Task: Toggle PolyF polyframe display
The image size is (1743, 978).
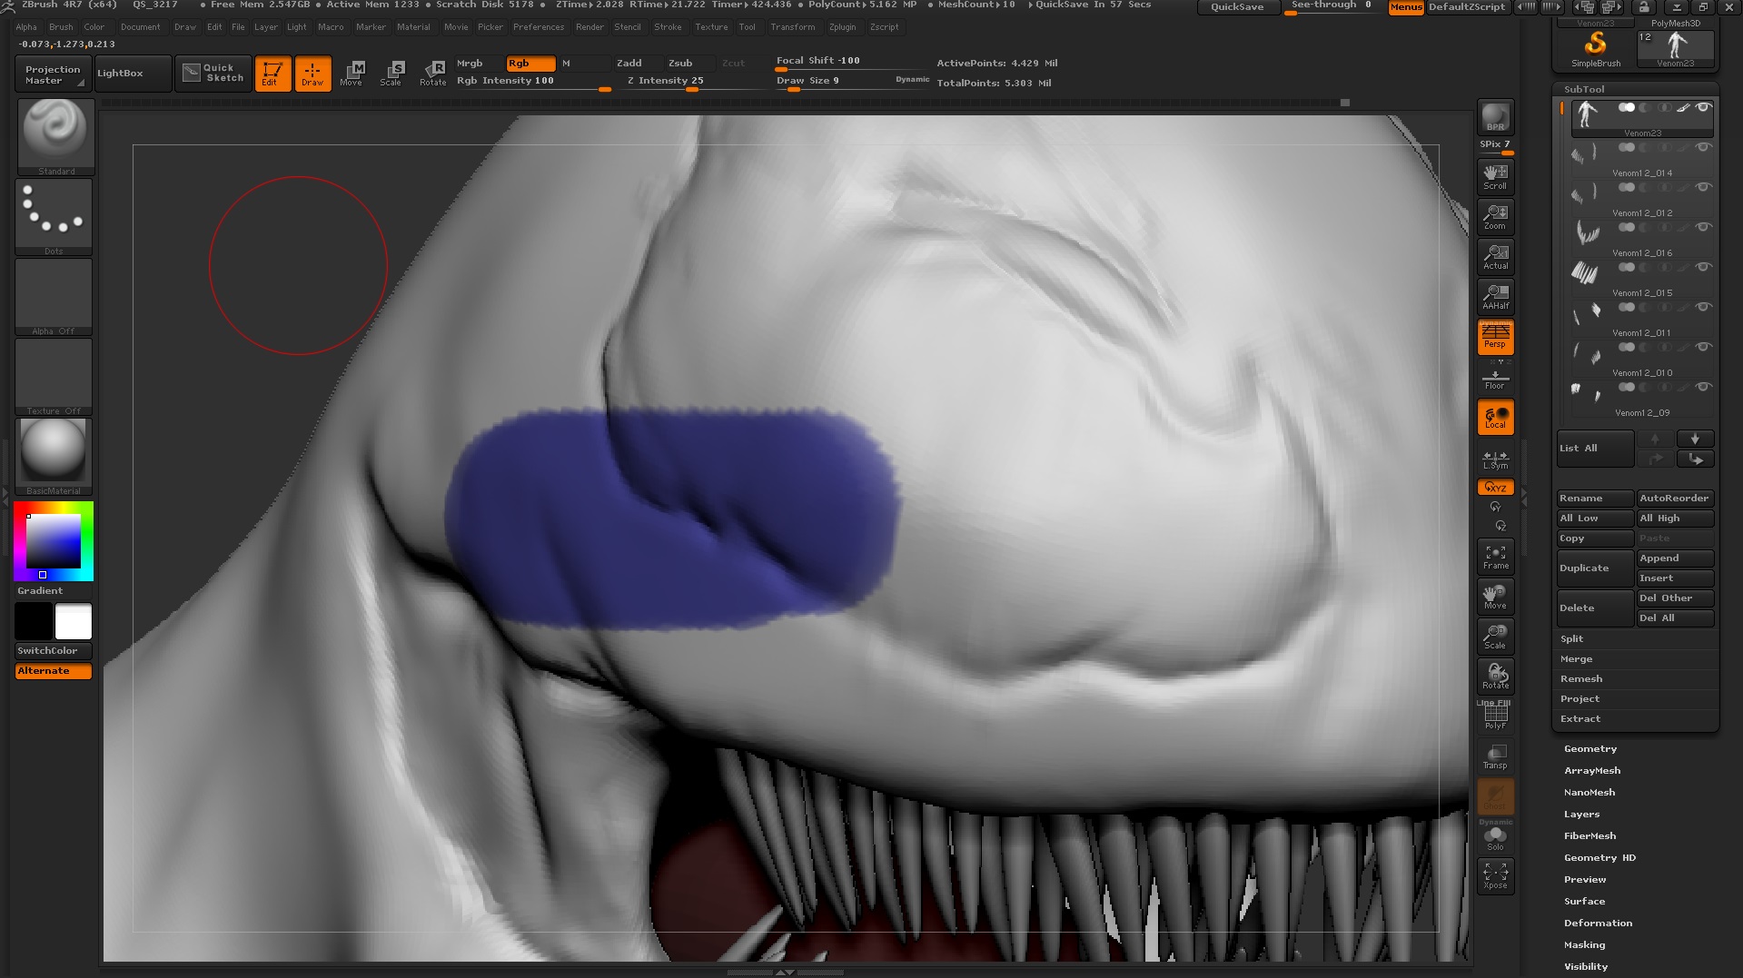Action: click(x=1495, y=716)
